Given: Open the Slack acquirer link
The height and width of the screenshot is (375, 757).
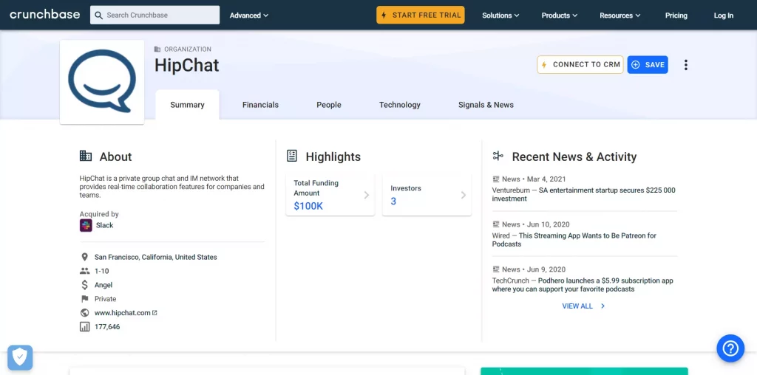Looking at the screenshot, I should pos(104,225).
